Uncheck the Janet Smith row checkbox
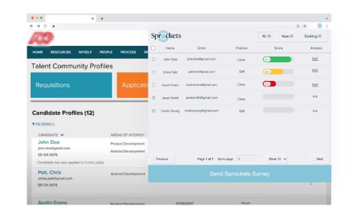The height and width of the screenshot is (216, 360). tap(154, 98)
